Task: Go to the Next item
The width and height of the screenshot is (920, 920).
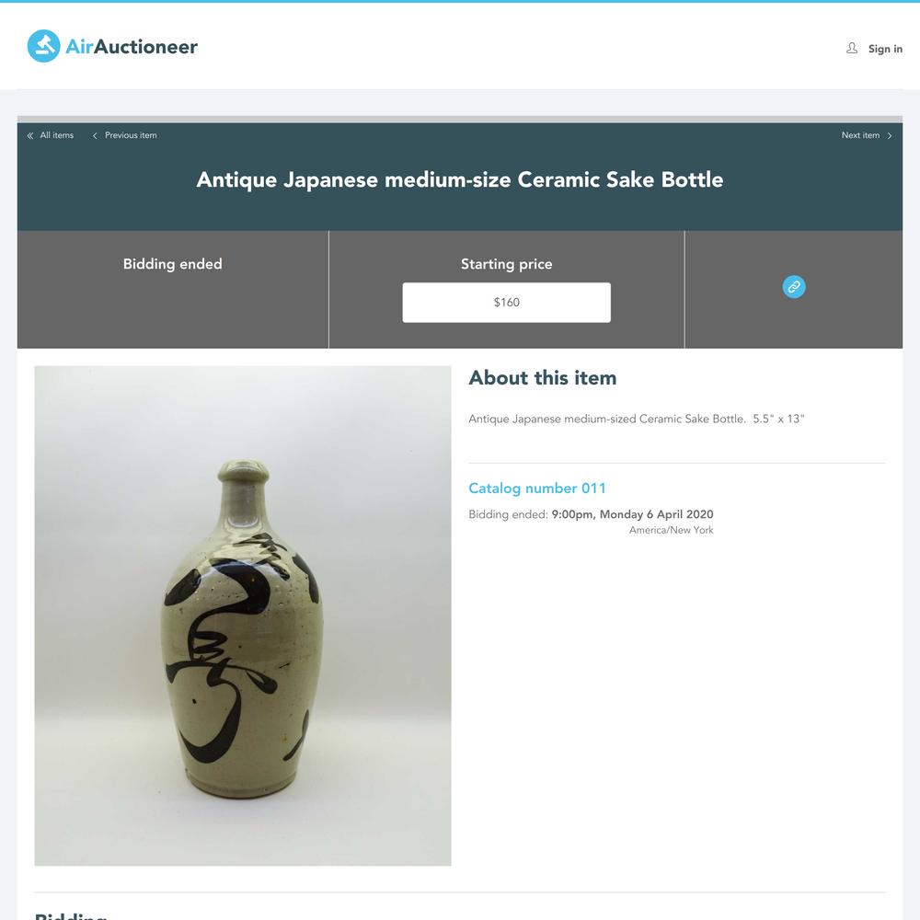Action: click(x=860, y=135)
